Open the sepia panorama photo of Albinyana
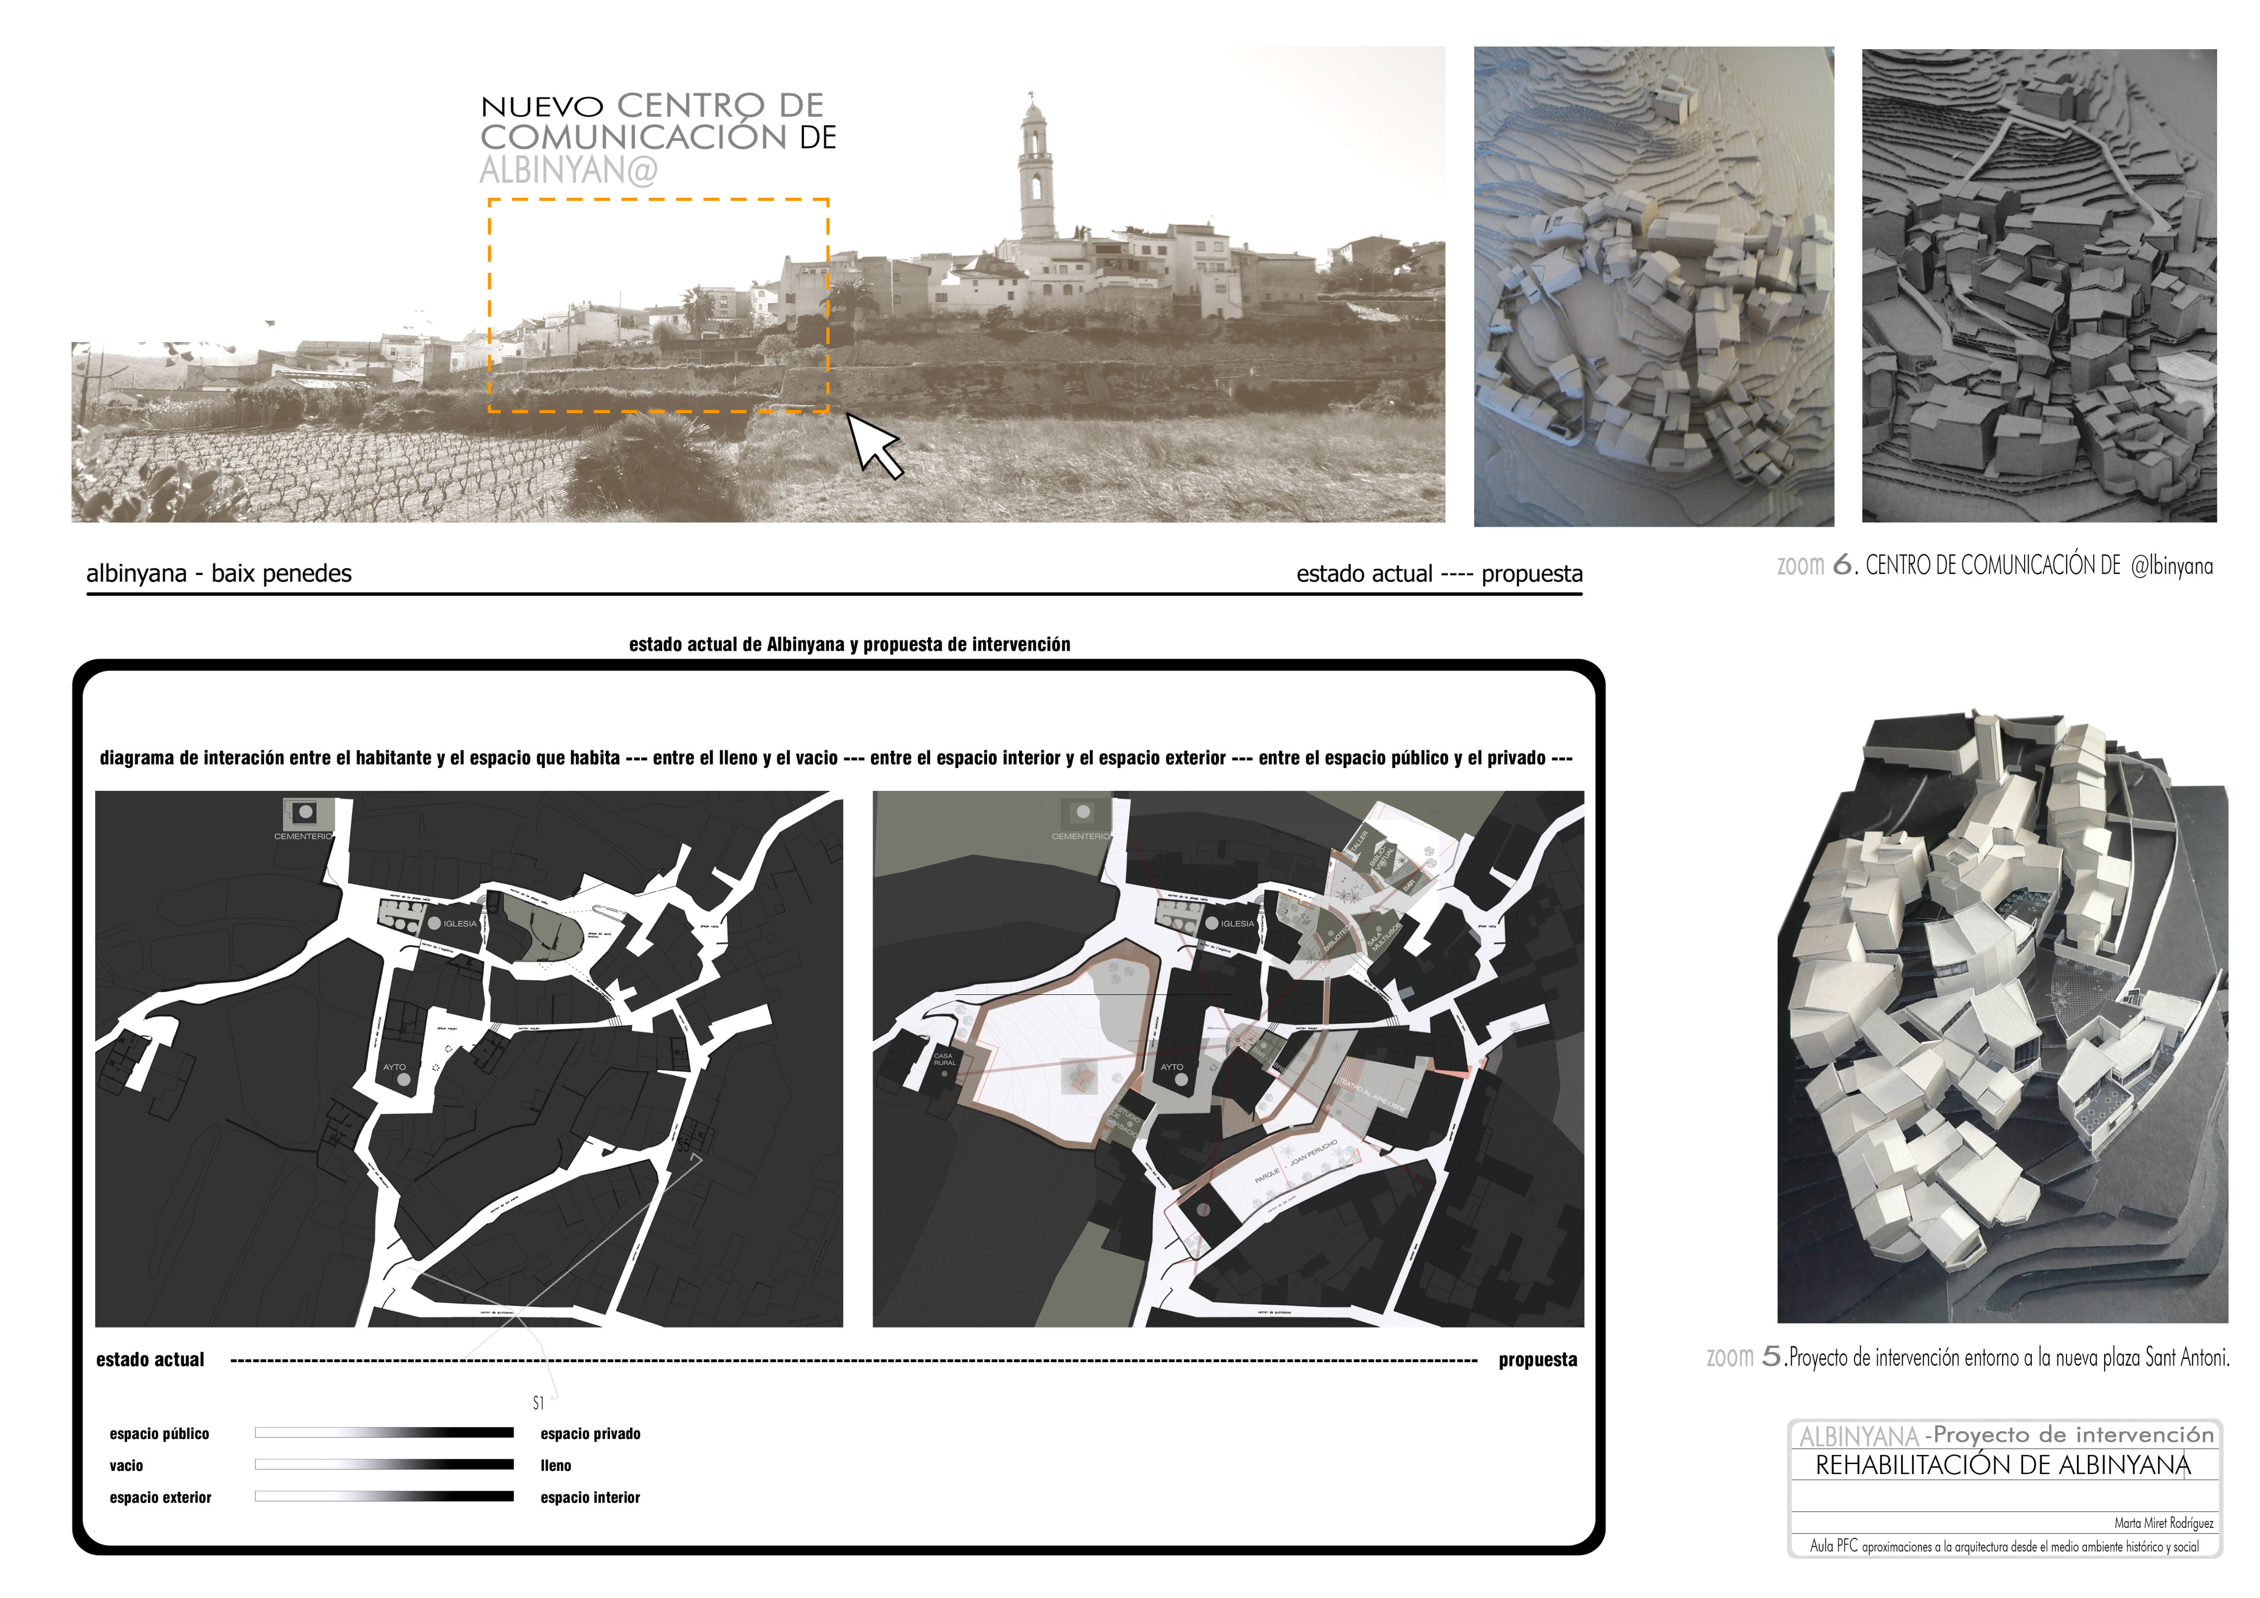The image size is (2260, 1598). [x=758, y=285]
